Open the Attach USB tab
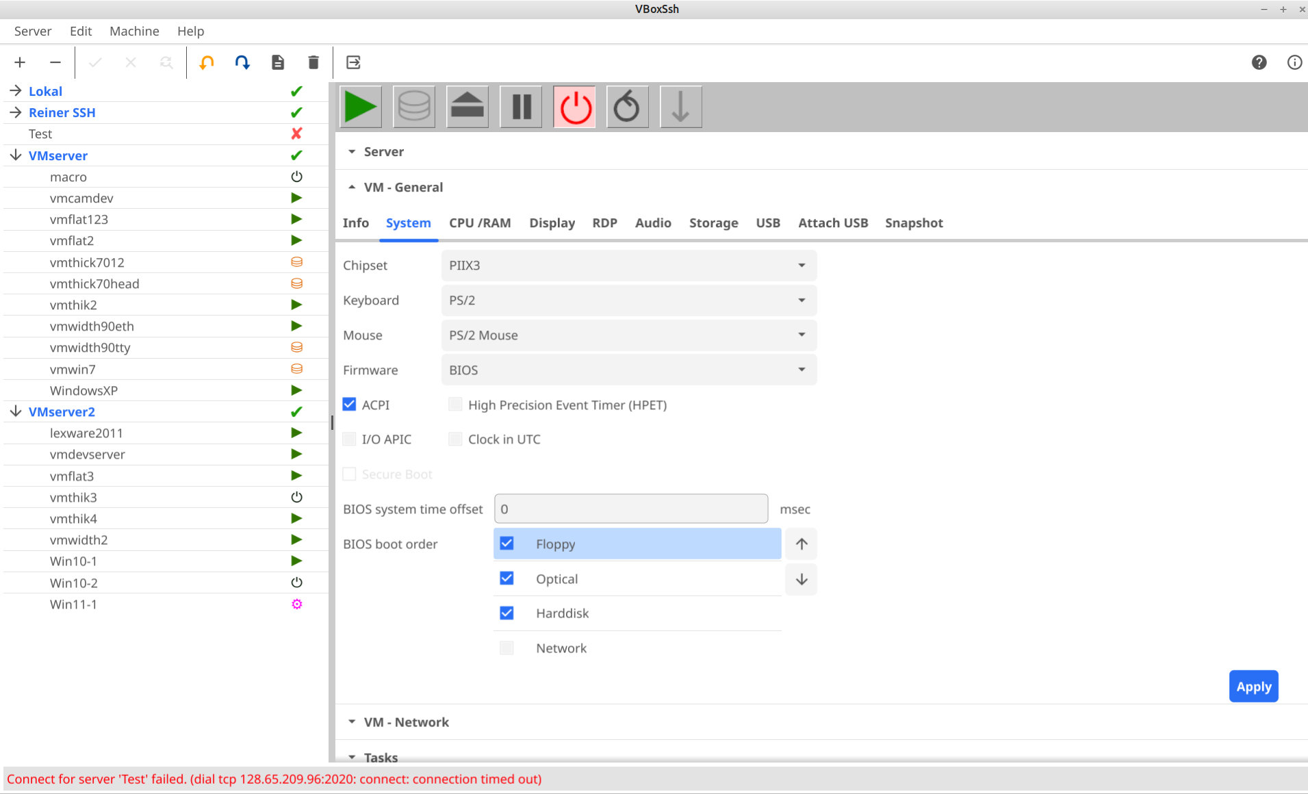The height and width of the screenshot is (794, 1308). click(x=833, y=223)
